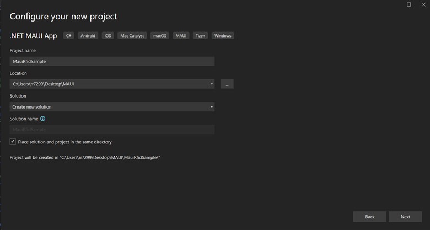Click inside the Location path field
This screenshot has height=230, width=430.
tap(108, 84)
